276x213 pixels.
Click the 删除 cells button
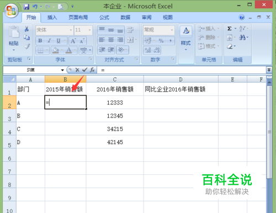tap(209, 38)
